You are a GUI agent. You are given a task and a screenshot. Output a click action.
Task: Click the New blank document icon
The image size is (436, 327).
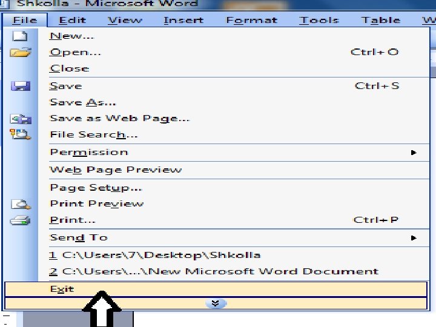pyautogui.click(x=20, y=36)
